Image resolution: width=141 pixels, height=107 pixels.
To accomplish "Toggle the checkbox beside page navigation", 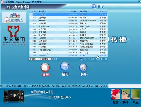I will (81, 59).
